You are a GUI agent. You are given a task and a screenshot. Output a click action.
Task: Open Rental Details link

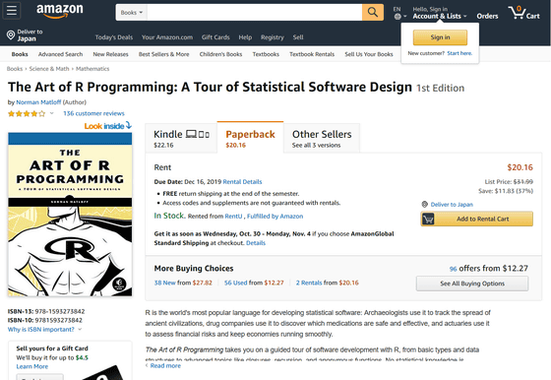coord(242,182)
